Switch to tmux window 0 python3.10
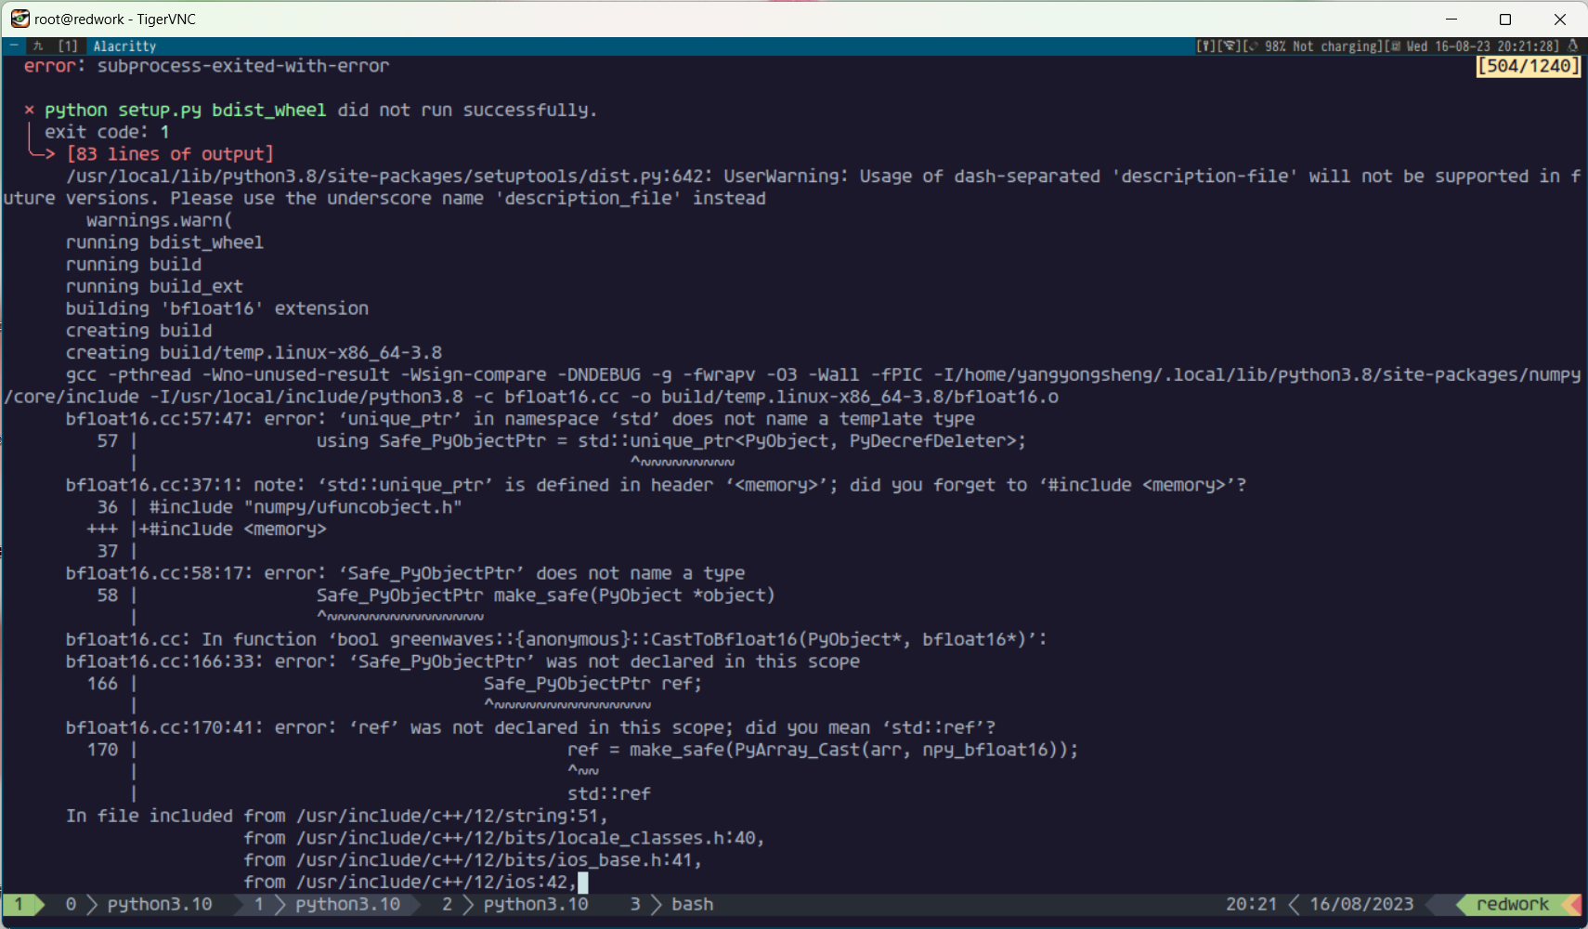Screen dimensions: 1588x929 pos(138,904)
